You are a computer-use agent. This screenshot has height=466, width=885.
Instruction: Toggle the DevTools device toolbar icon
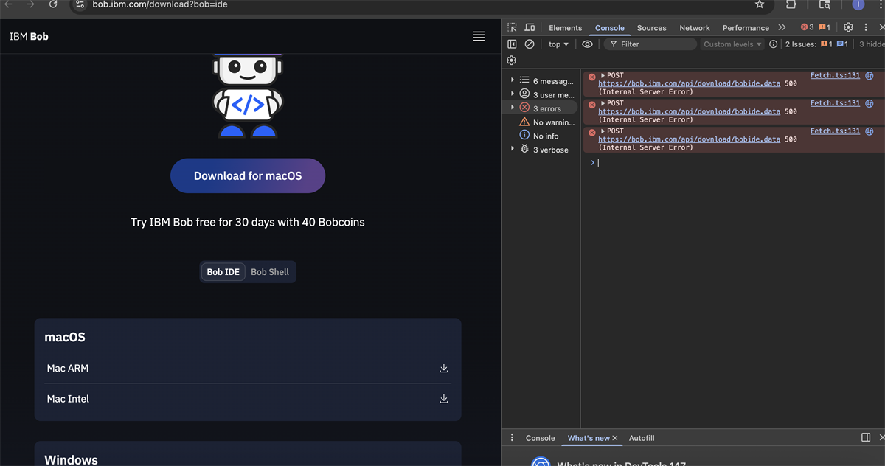pyautogui.click(x=530, y=27)
